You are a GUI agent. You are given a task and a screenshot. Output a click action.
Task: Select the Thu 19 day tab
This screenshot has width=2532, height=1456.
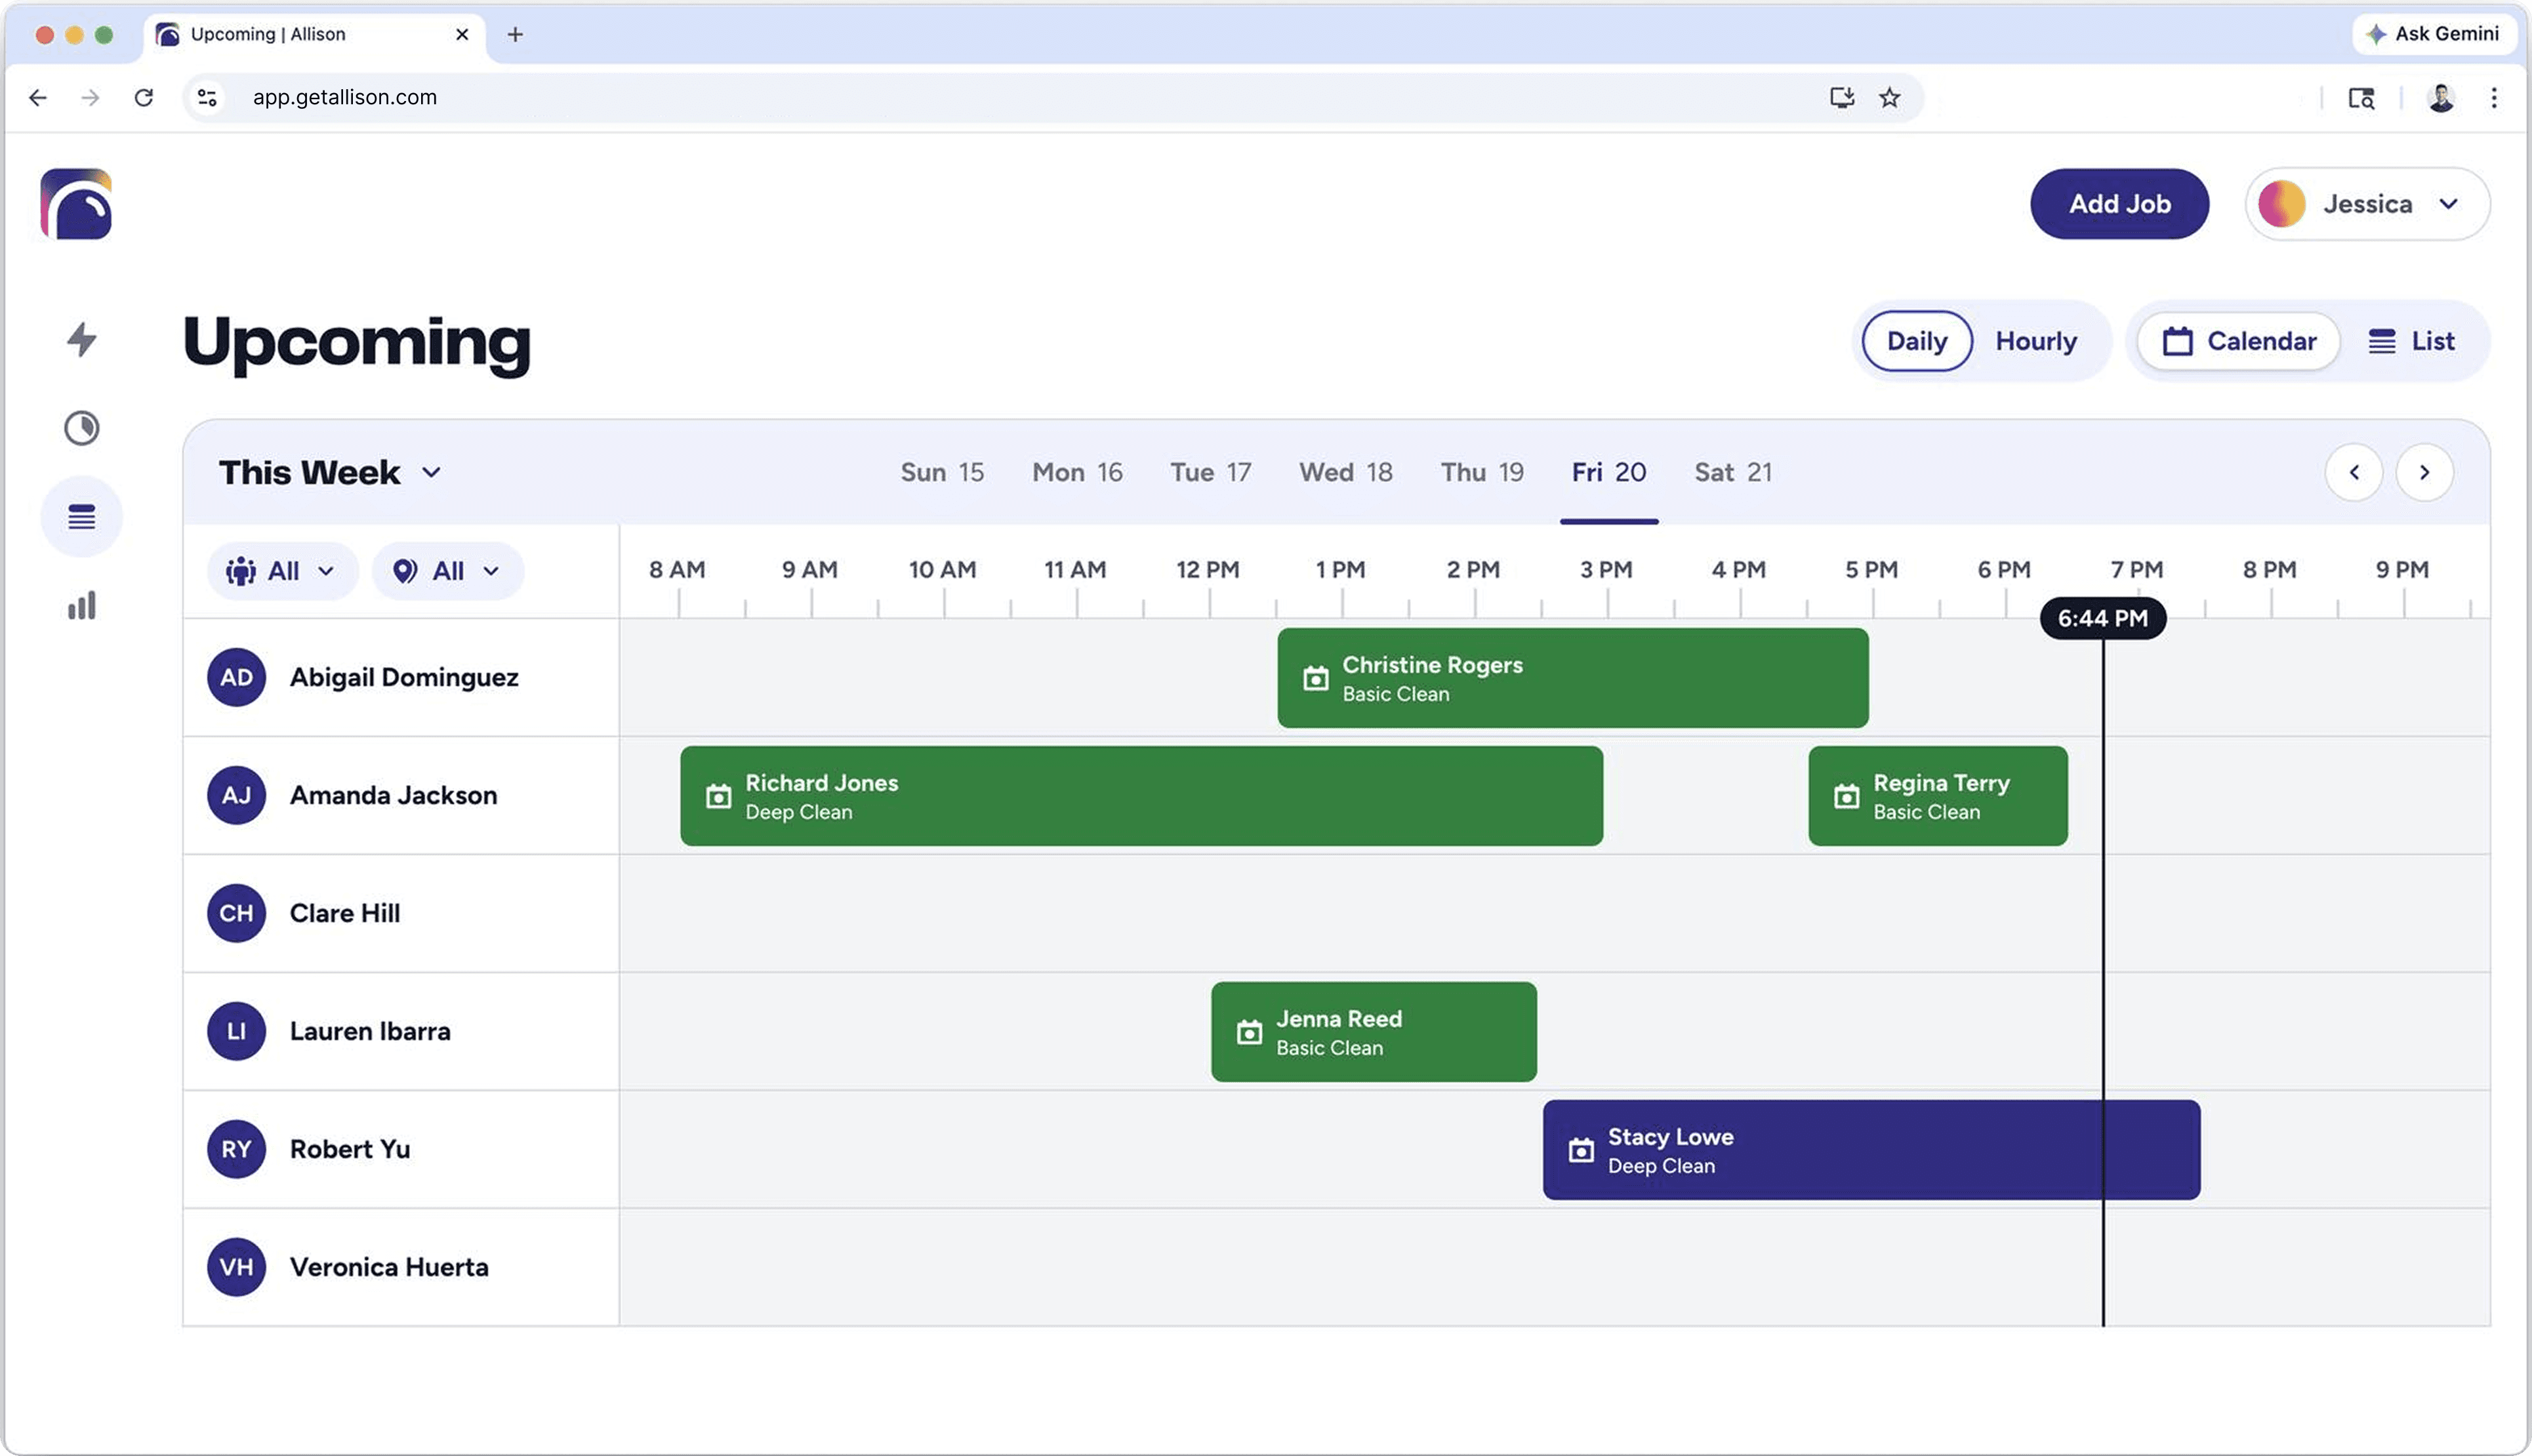(1481, 472)
